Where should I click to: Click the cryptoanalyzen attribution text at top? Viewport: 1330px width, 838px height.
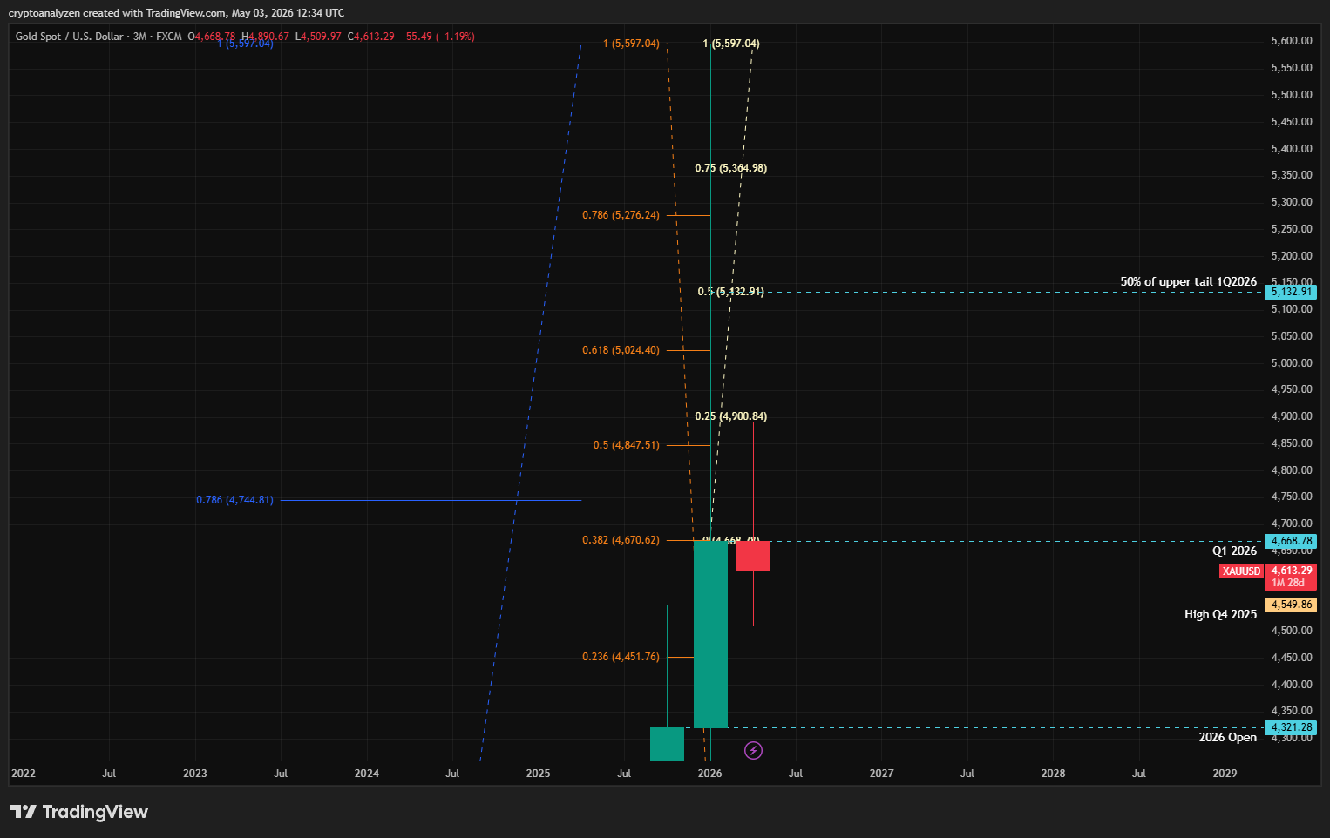[176, 13]
